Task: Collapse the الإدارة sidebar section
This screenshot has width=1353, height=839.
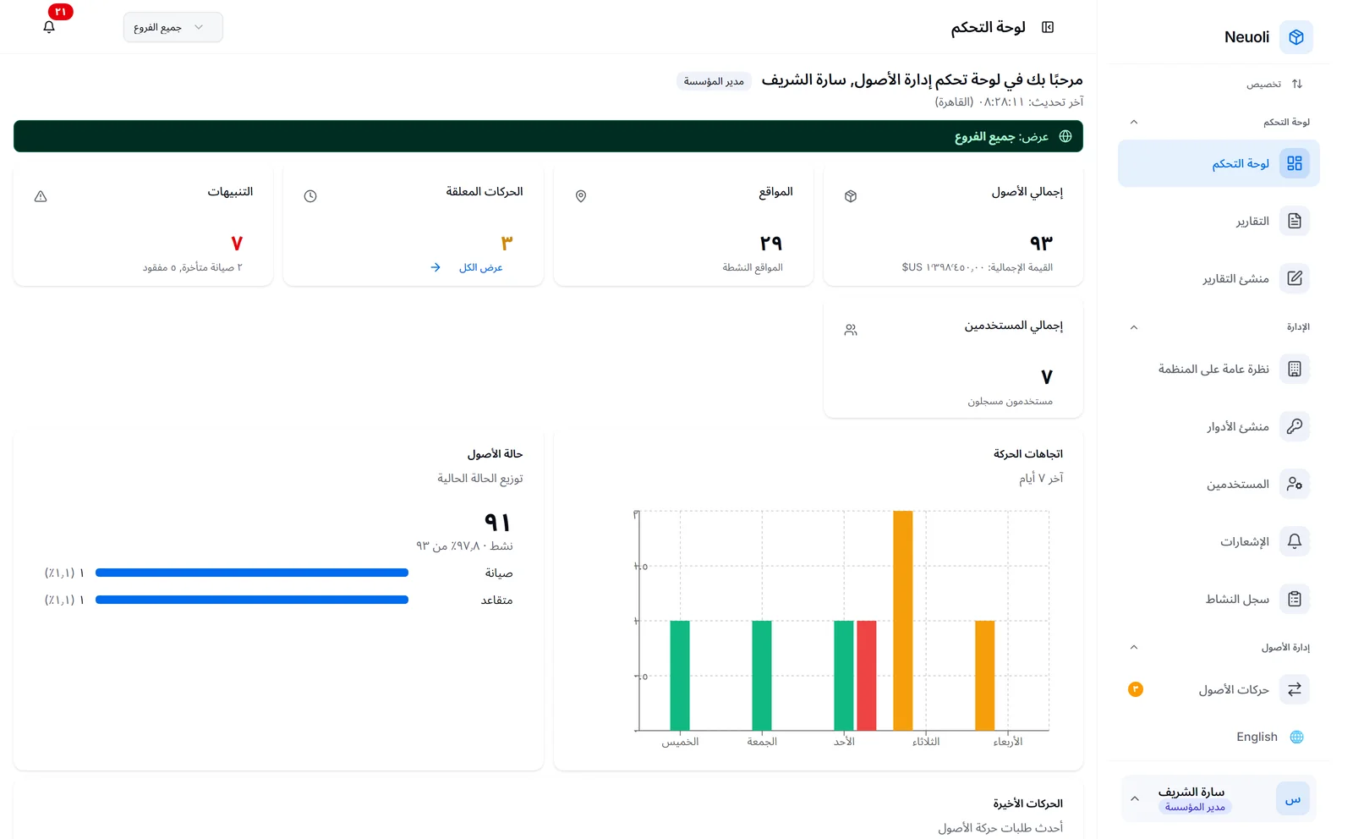Action: click(x=1134, y=327)
